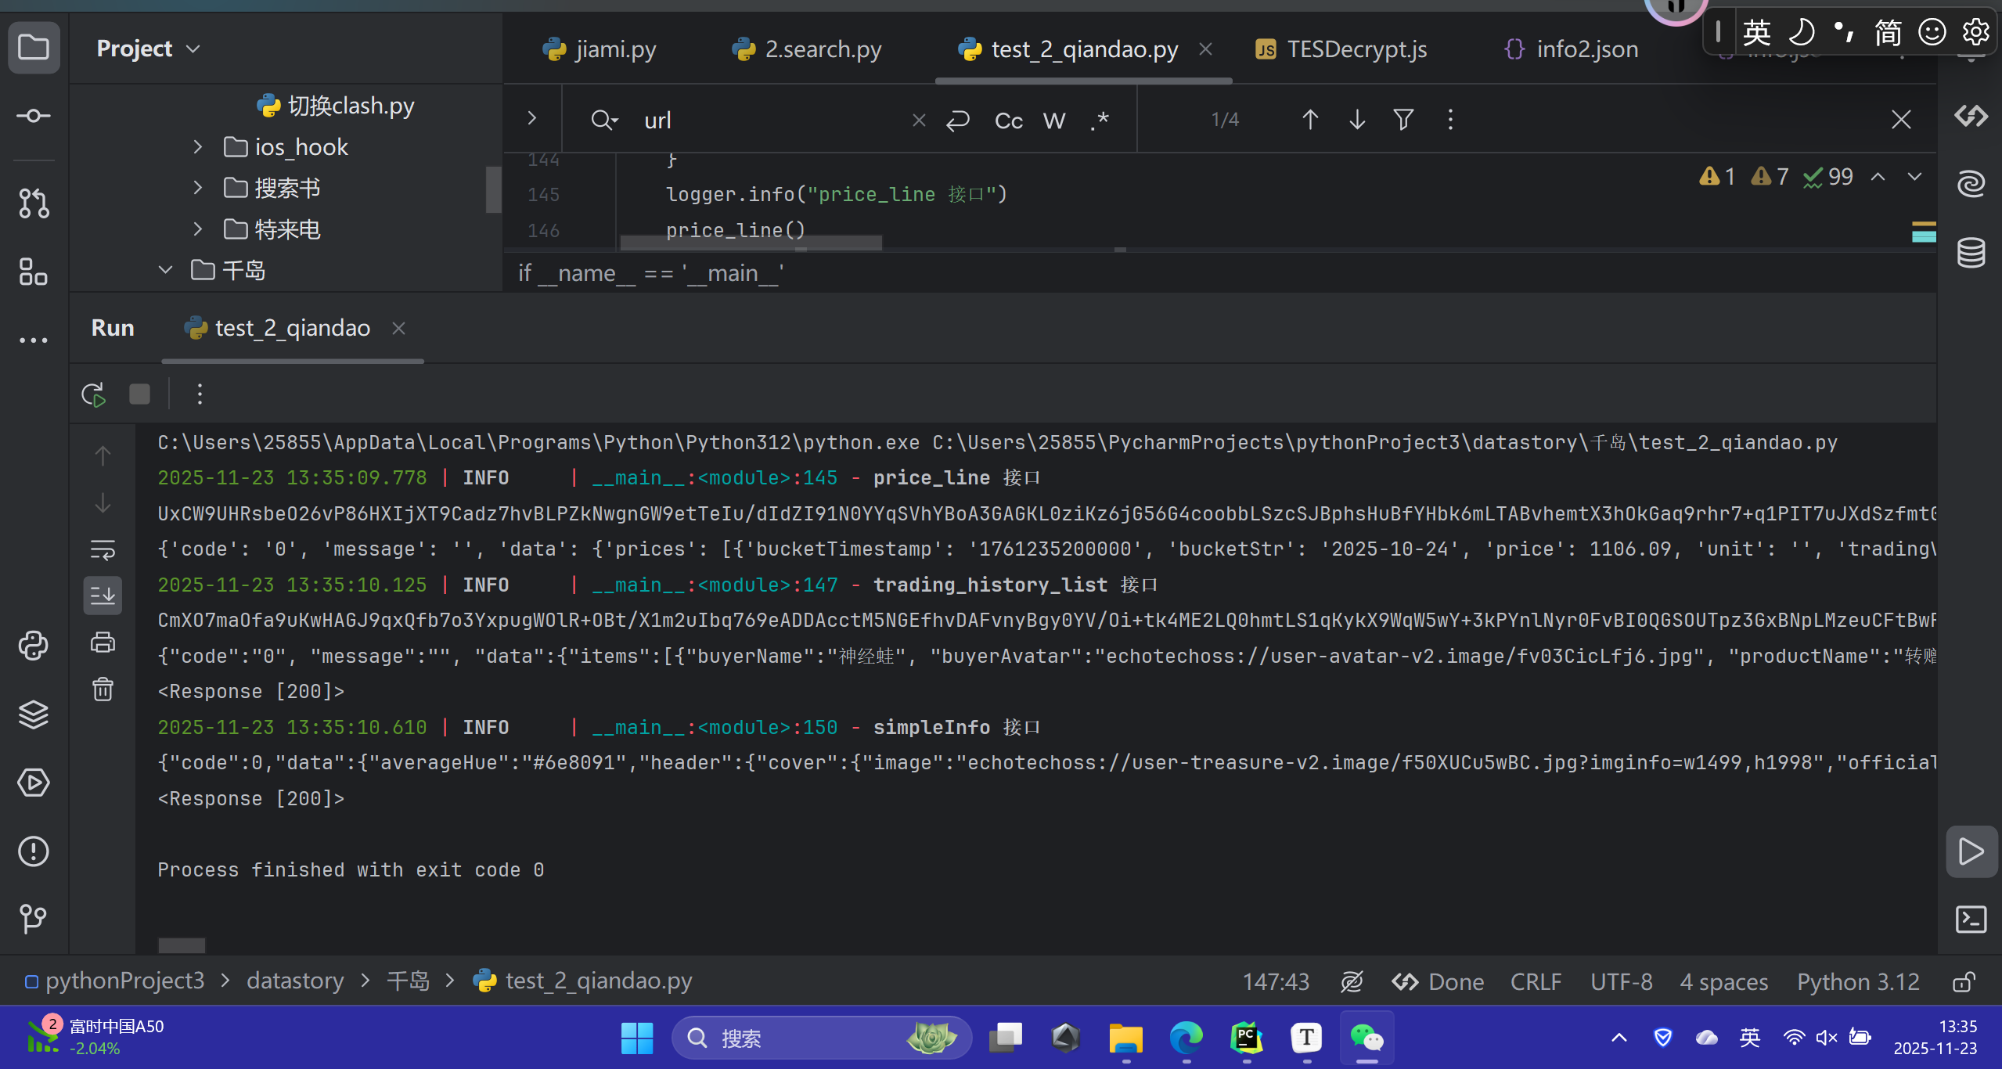The width and height of the screenshot is (2002, 1069).
Task: Click the print console output icon
Action: pyautogui.click(x=103, y=643)
